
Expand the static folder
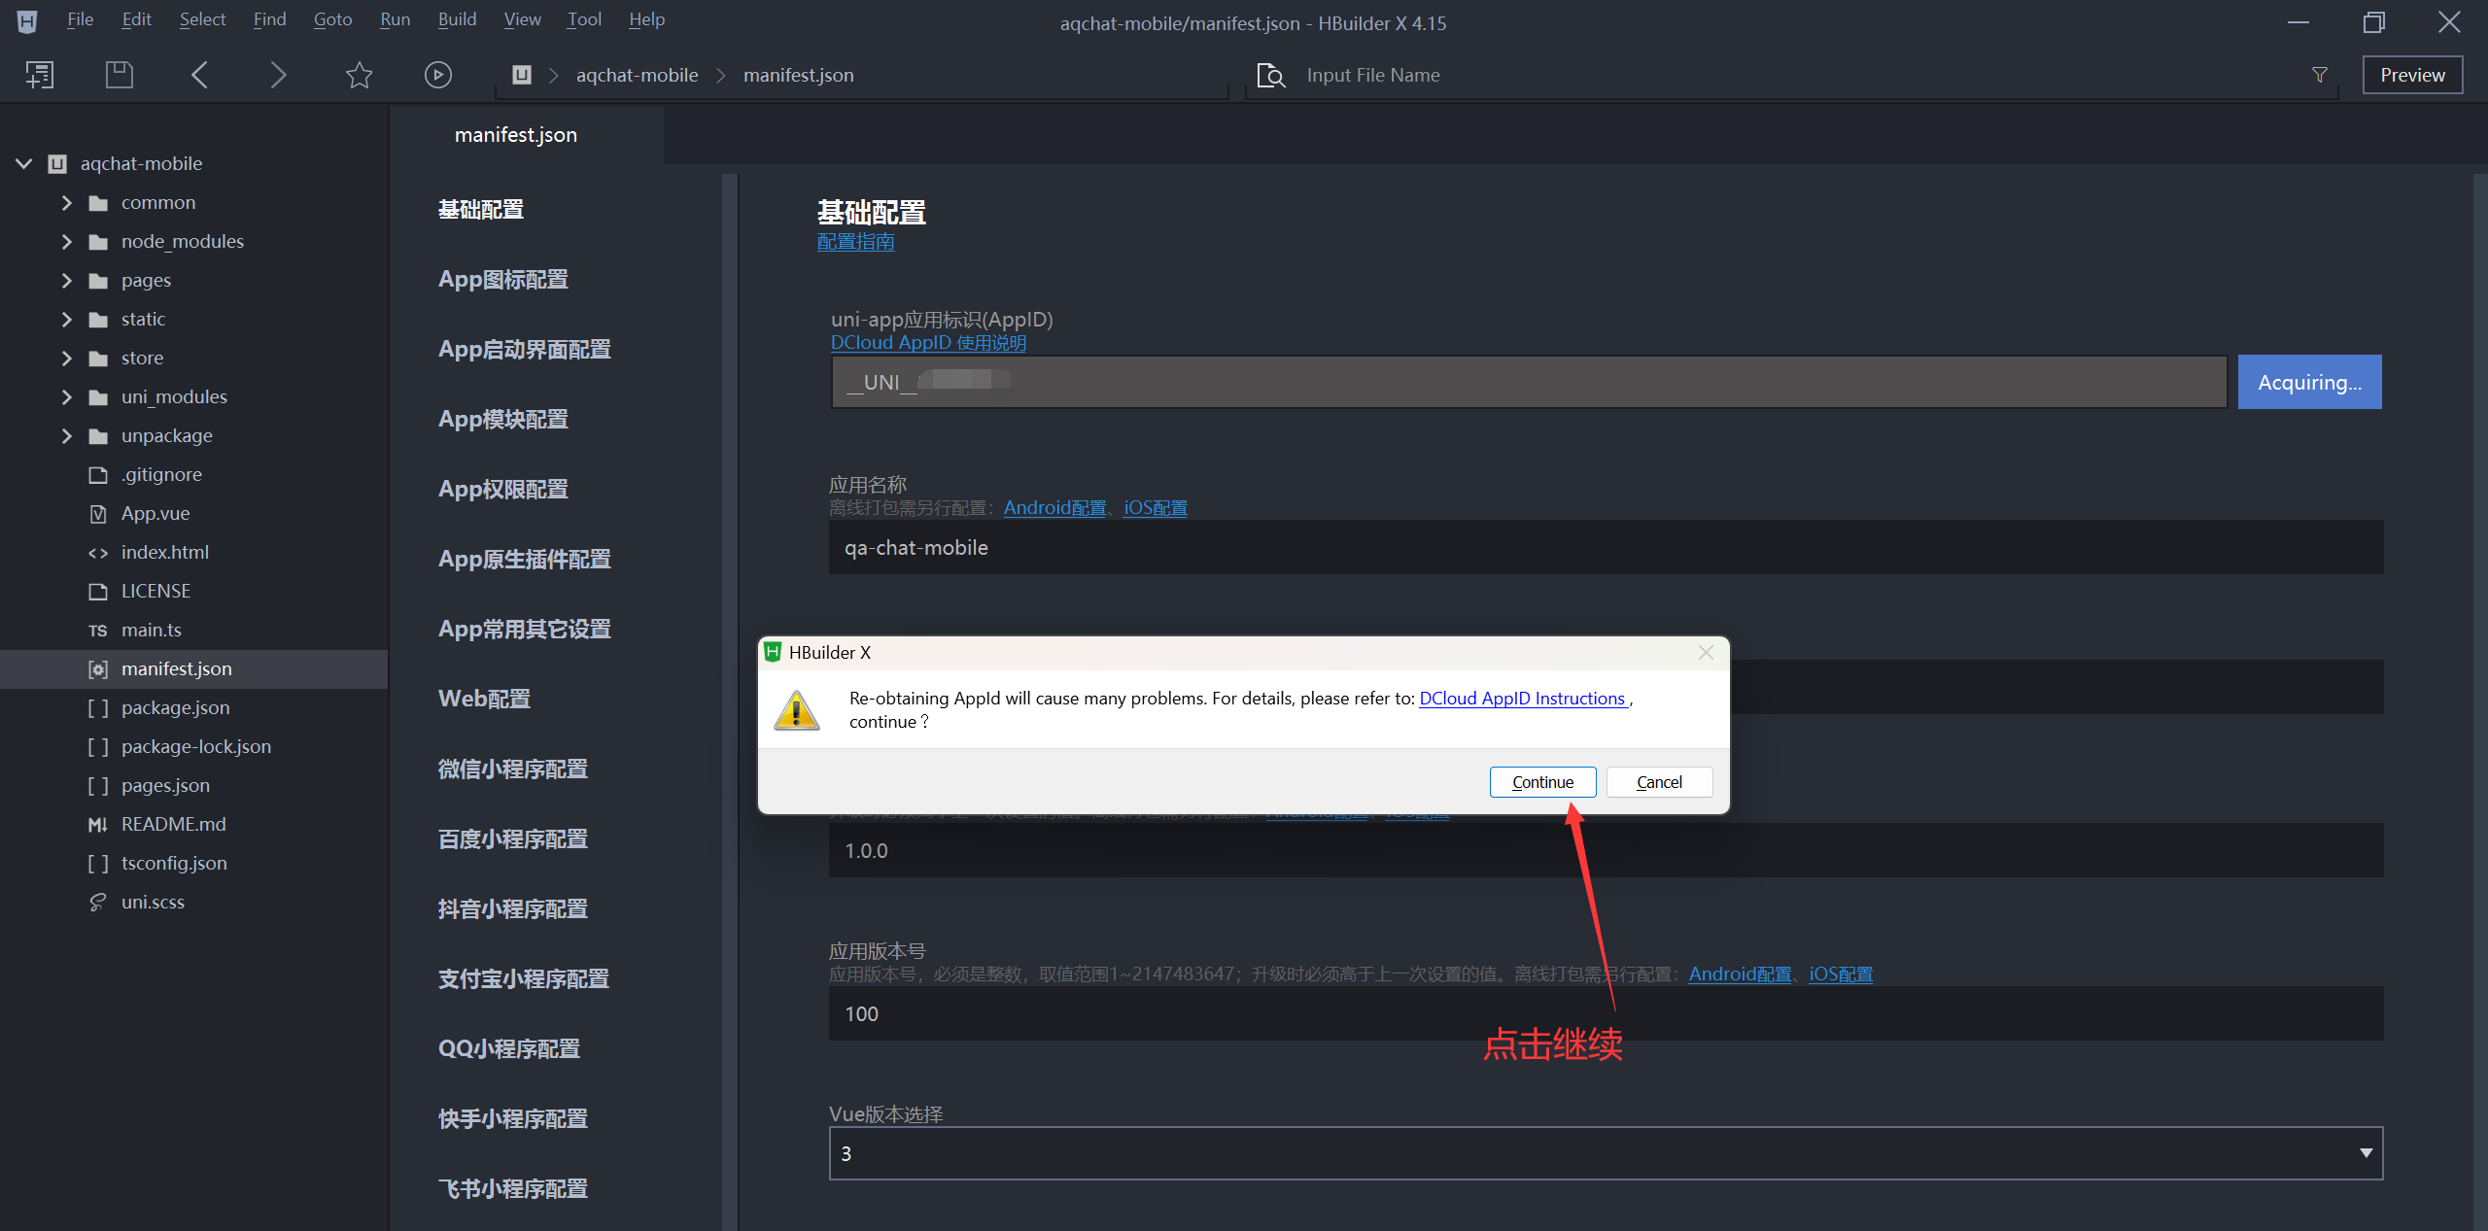(x=66, y=320)
